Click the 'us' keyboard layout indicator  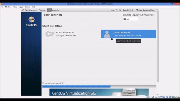[x=130, y=19]
